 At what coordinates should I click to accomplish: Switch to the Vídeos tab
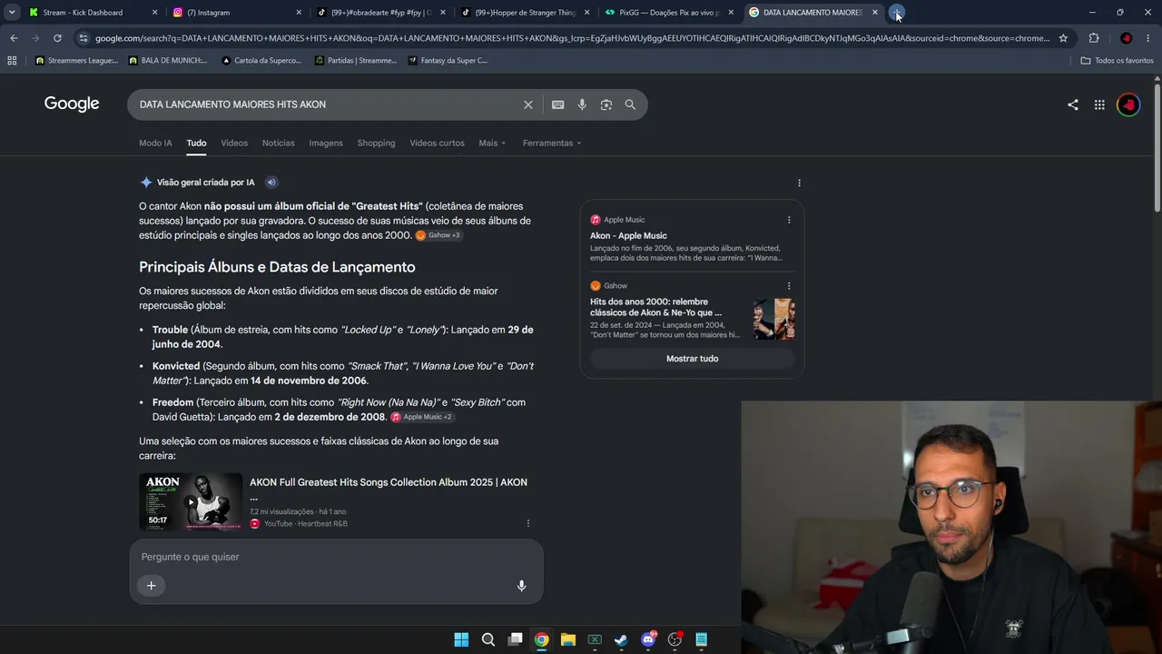[x=234, y=143]
